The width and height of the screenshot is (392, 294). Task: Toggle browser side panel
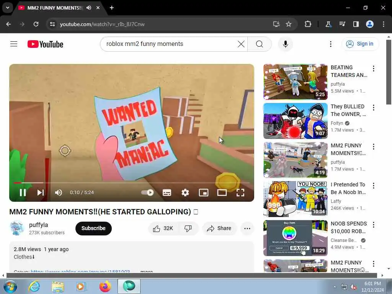pos(356,24)
